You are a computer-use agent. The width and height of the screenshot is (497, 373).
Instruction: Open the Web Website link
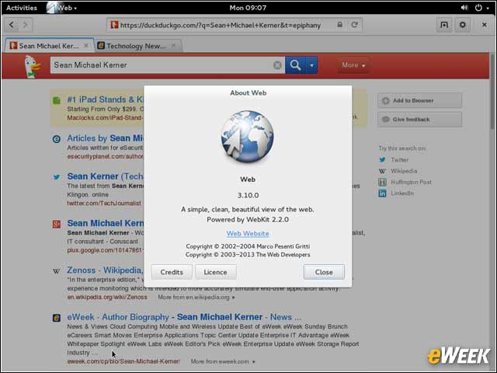coord(248,233)
